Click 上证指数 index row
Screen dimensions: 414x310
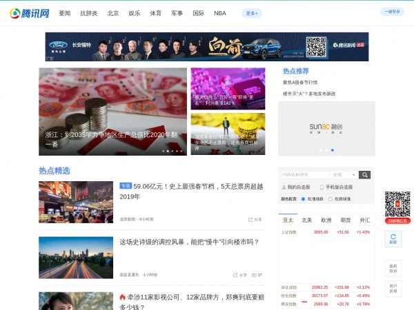click(326, 232)
